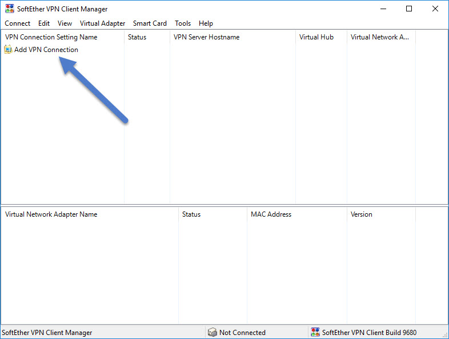Click the upper pane Status column header
Image resolution: width=449 pixels, height=339 pixels.
[x=147, y=37]
